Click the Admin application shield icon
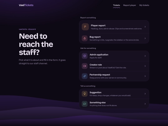Viewport: 168px width, 126px height. click(85, 56)
